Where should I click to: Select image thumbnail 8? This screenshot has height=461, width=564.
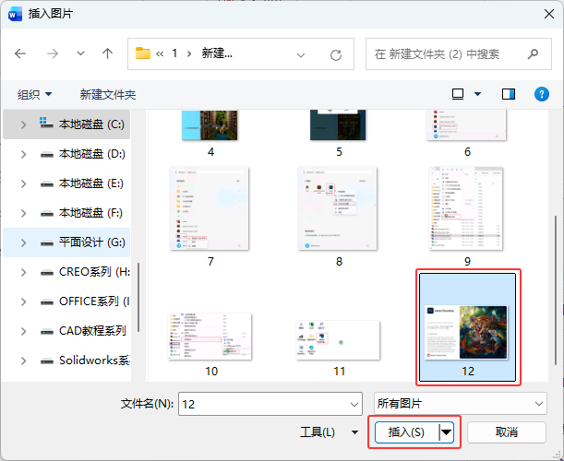[338, 208]
